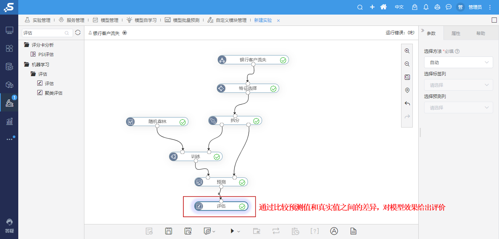Viewport: 499px width, 239px height.
Task: Open the 答疑 help assistant
Action: click(x=9, y=226)
